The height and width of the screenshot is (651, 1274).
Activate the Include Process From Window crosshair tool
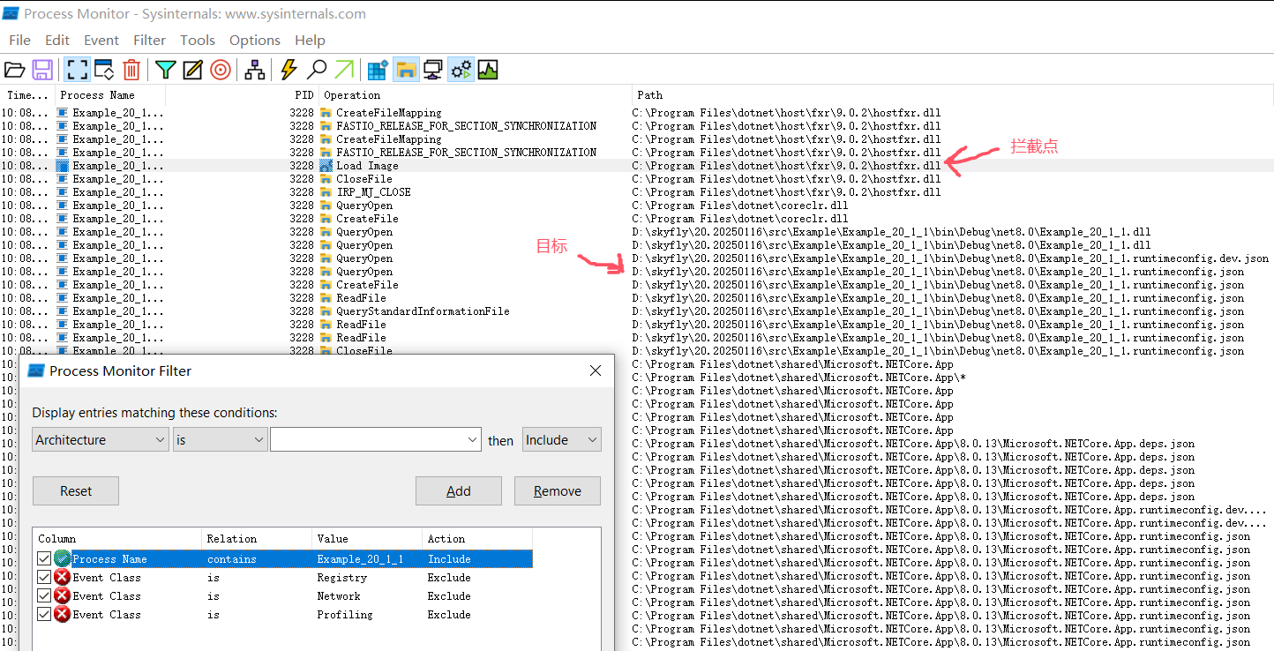pos(220,70)
